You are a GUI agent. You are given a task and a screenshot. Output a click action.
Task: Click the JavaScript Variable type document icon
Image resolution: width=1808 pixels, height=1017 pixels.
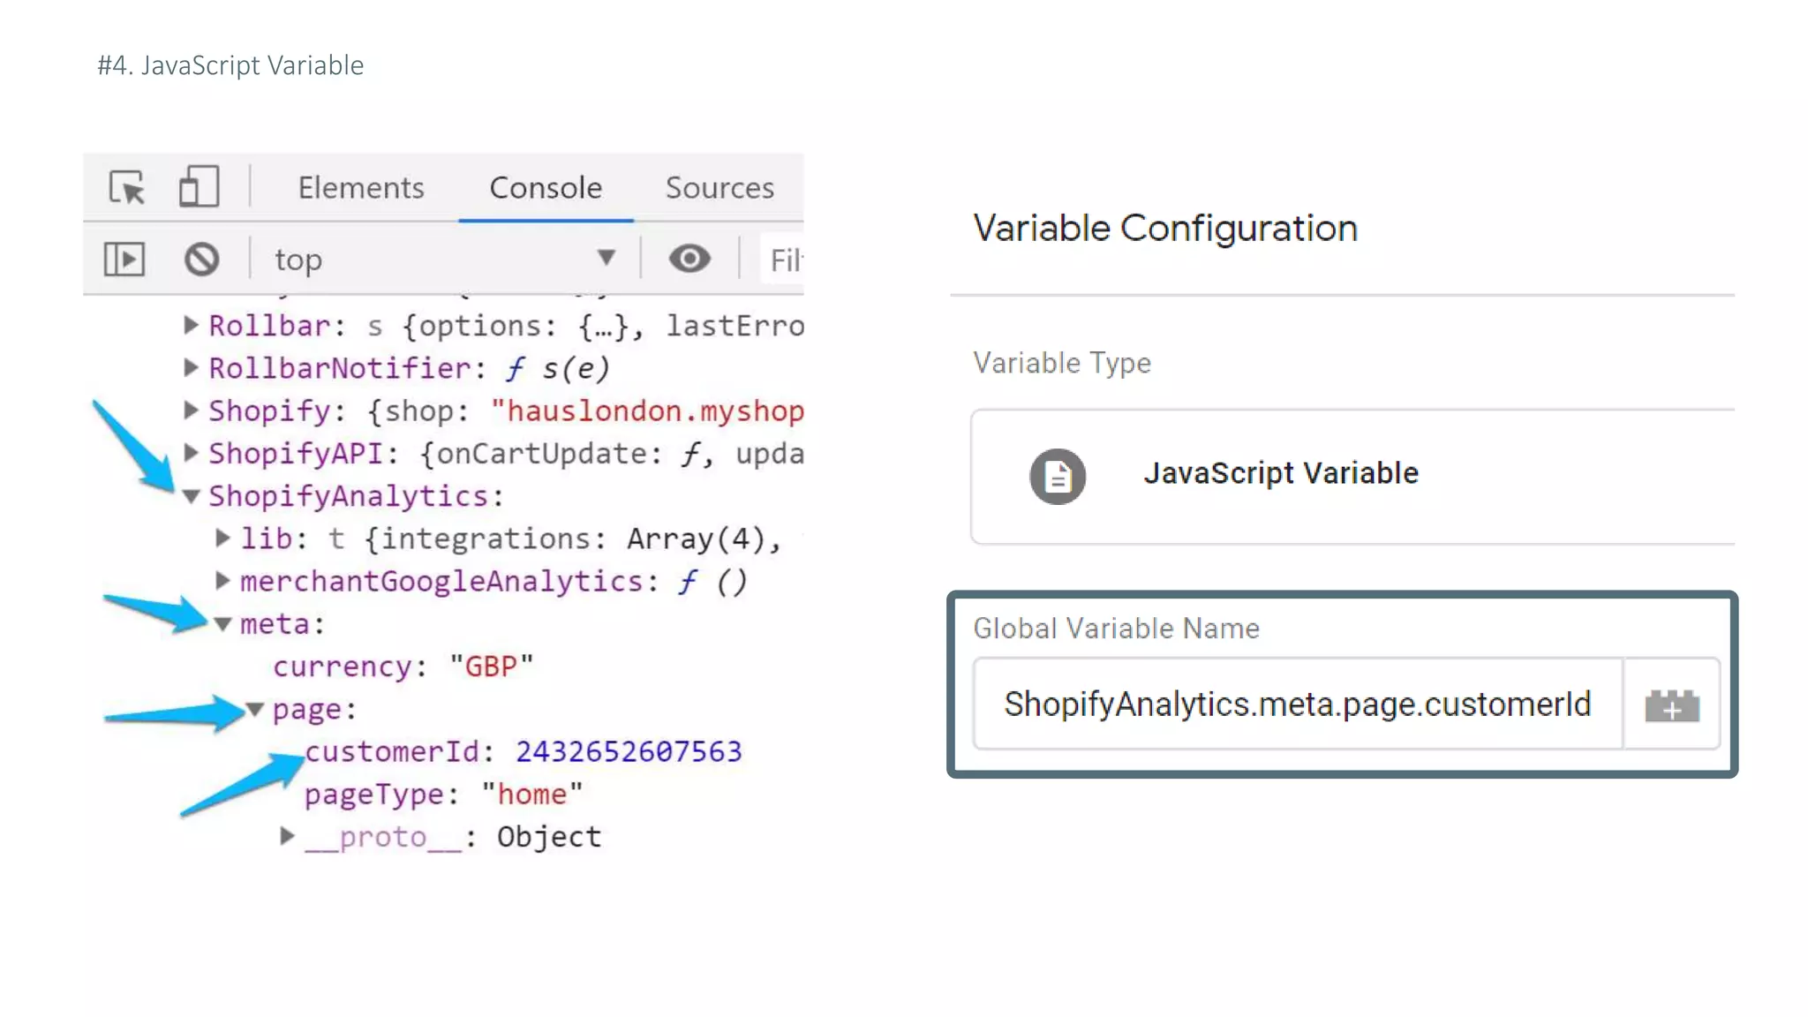pos(1058,477)
